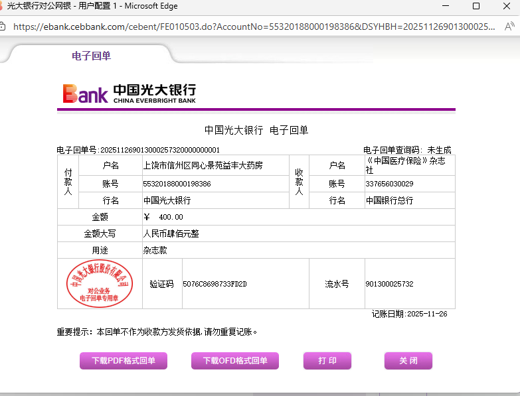Click payee account number 337656030029
This screenshot has width=520, height=396.
389,184
